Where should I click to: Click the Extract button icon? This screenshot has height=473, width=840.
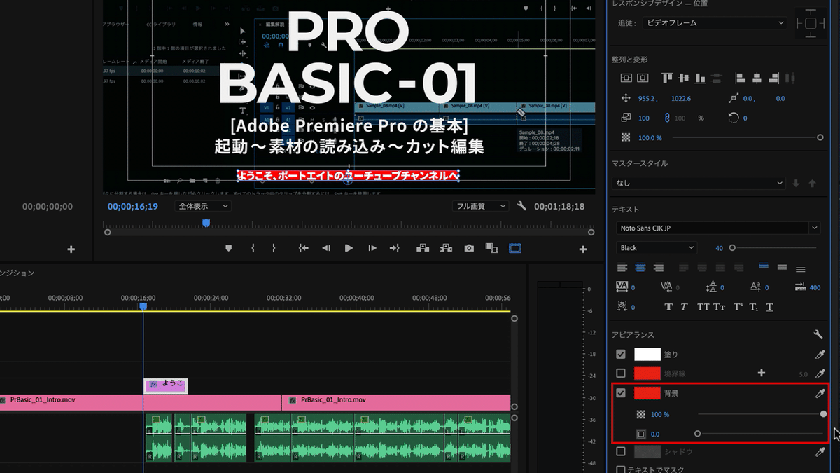445,248
